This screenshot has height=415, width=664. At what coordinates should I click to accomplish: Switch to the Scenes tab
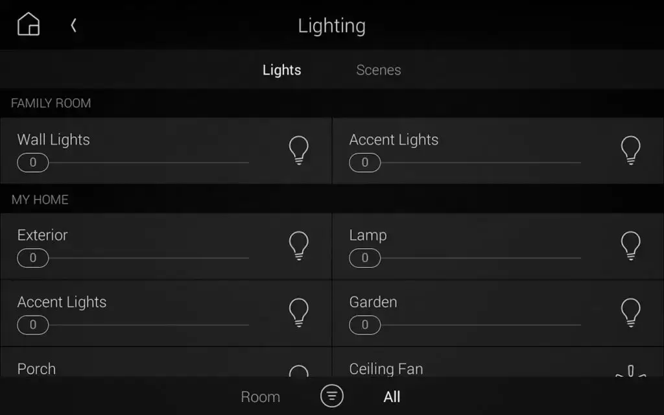click(x=378, y=70)
